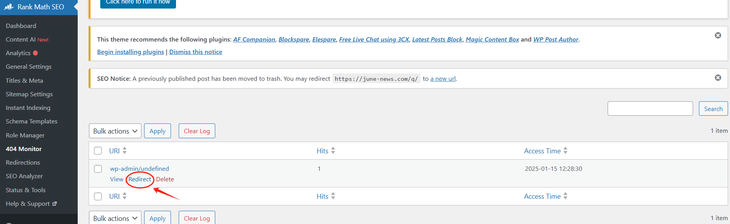The height and width of the screenshot is (224, 730).
Task: Sort by Hits using header sort arrows
Action: click(x=333, y=151)
